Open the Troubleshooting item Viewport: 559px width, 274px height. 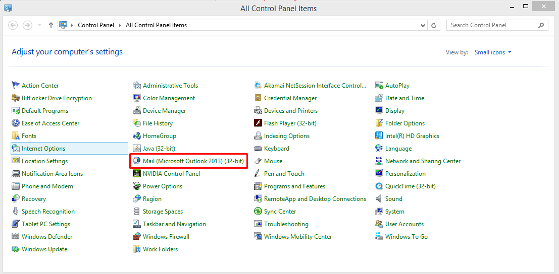[286, 224]
